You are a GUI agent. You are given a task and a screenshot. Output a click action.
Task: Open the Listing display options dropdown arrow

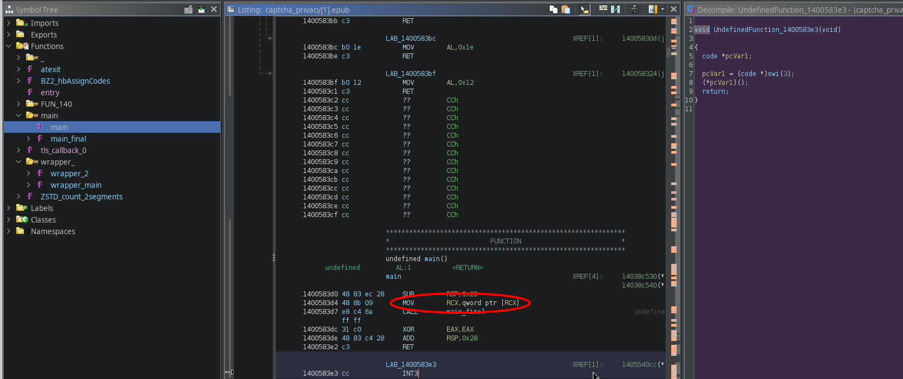point(662,9)
